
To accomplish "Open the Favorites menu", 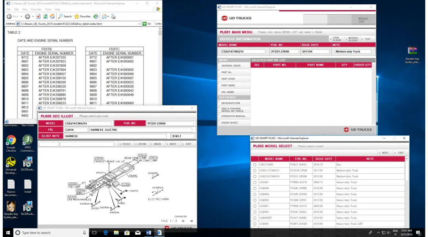I will (x=36, y=9).
